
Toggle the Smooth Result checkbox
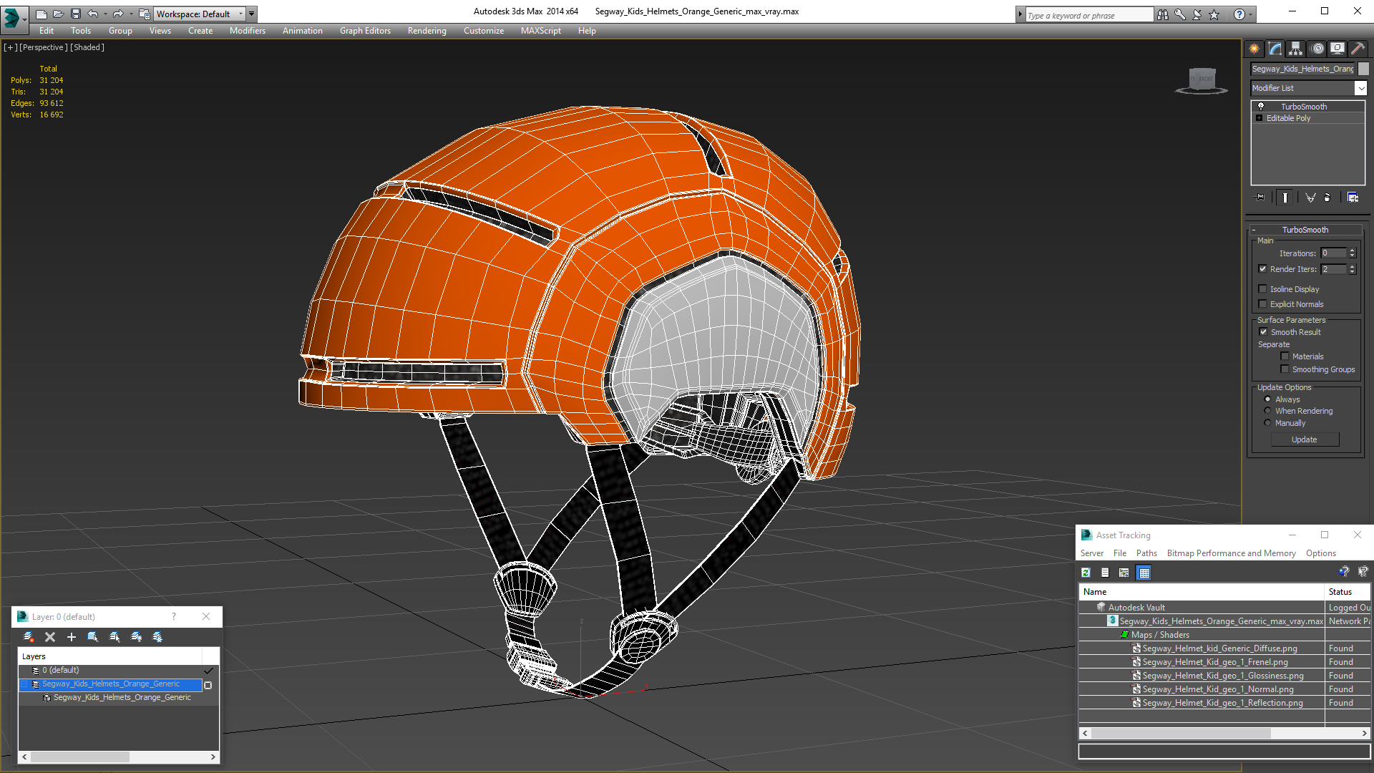tap(1264, 332)
